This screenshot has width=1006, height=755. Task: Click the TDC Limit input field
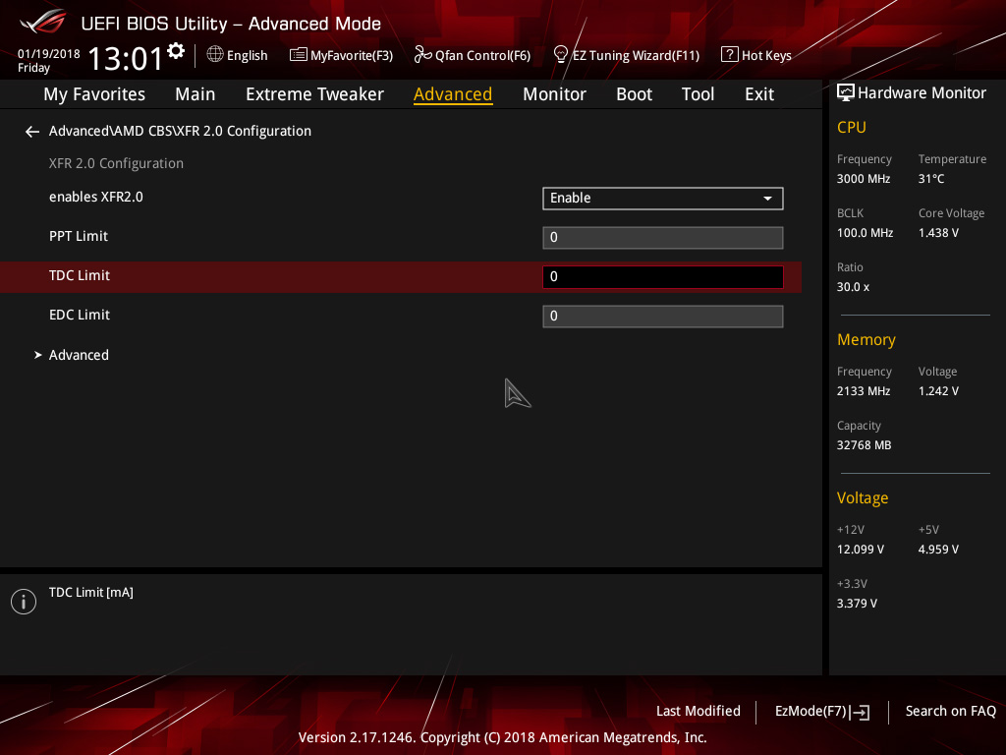point(663,276)
